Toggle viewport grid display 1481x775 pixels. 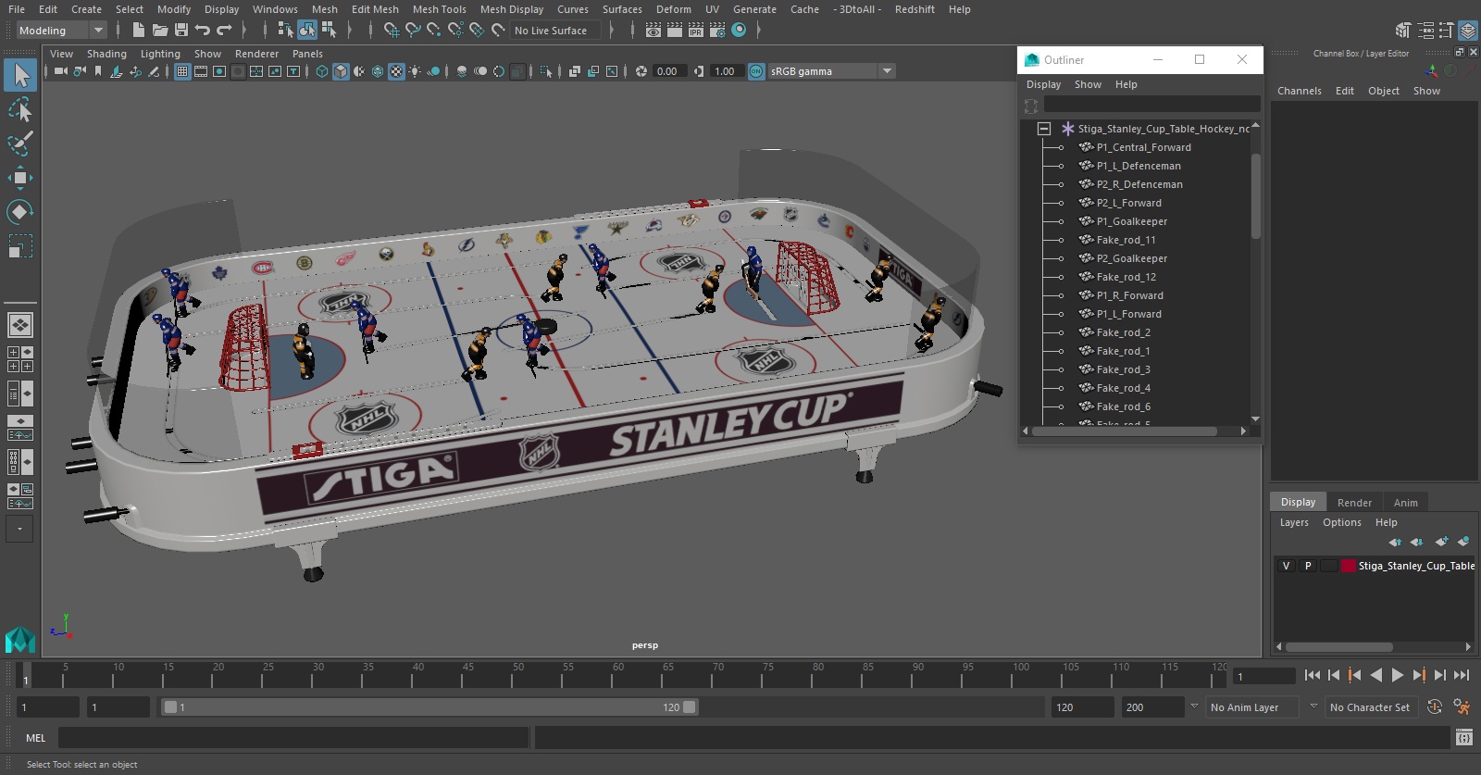click(182, 71)
